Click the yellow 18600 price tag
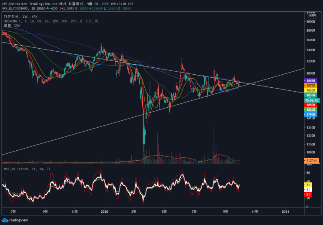The height and width of the screenshot is (225, 323). tap(310, 90)
